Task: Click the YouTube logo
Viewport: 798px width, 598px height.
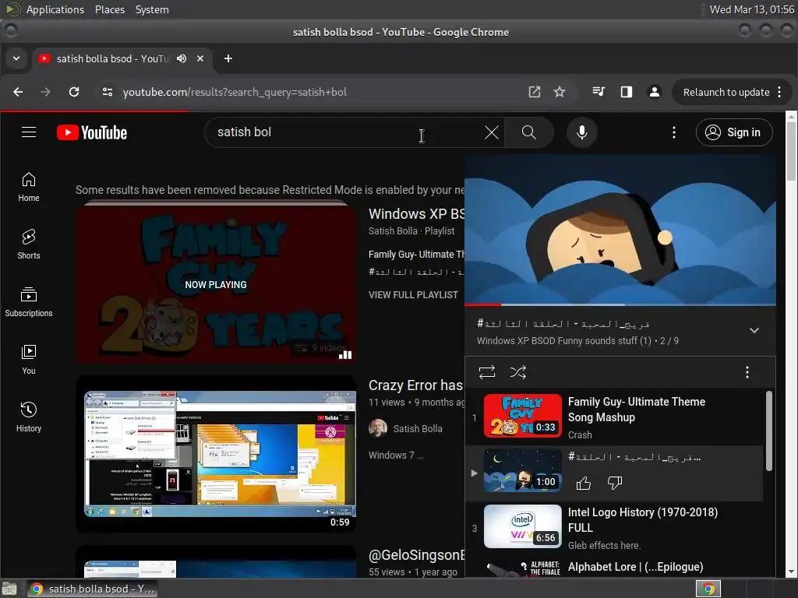Action: click(x=92, y=132)
